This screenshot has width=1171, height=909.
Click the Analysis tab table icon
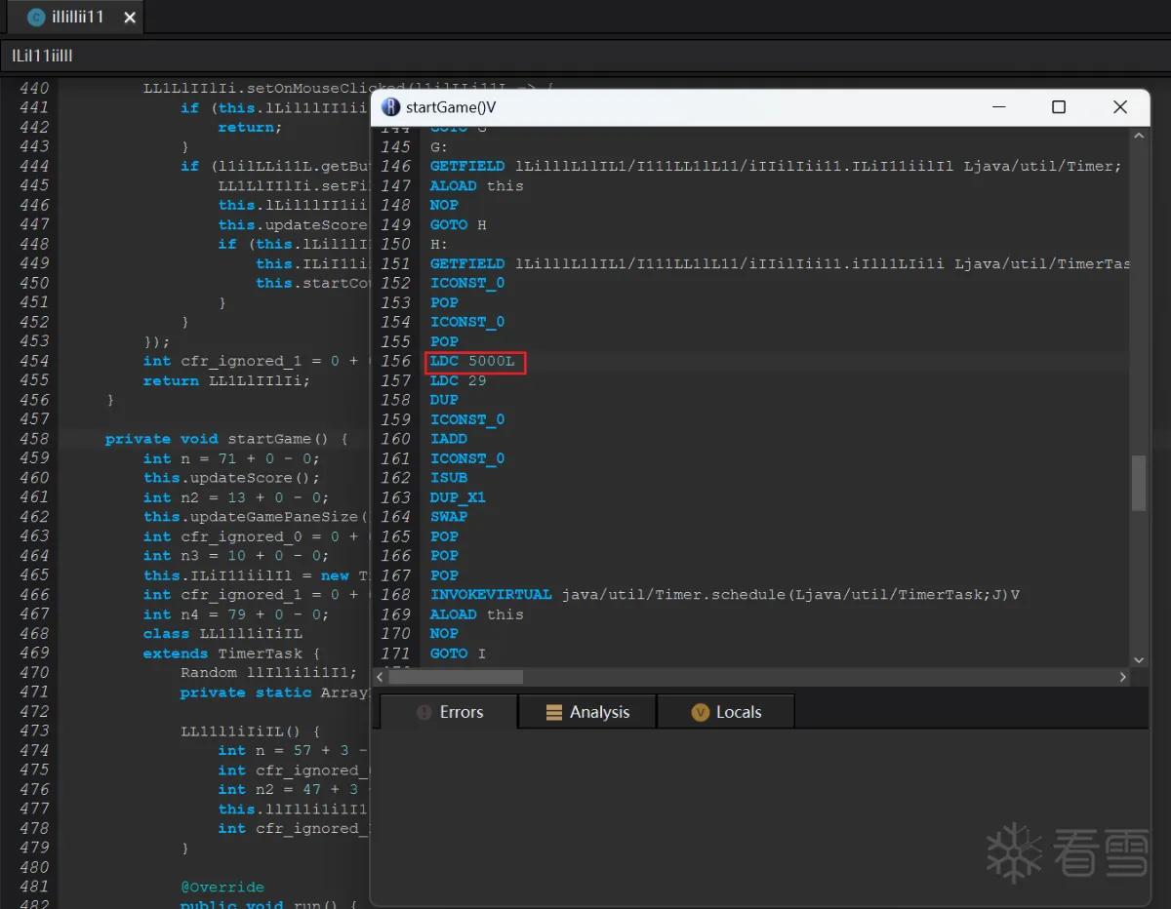pos(553,712)
